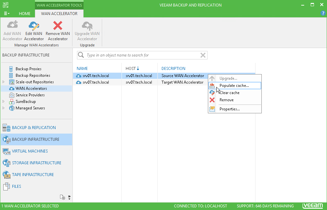The width and height of the screenshot is (327, 210).
Task: Click the SureBackup icon
Action: (x=12, y=102)
